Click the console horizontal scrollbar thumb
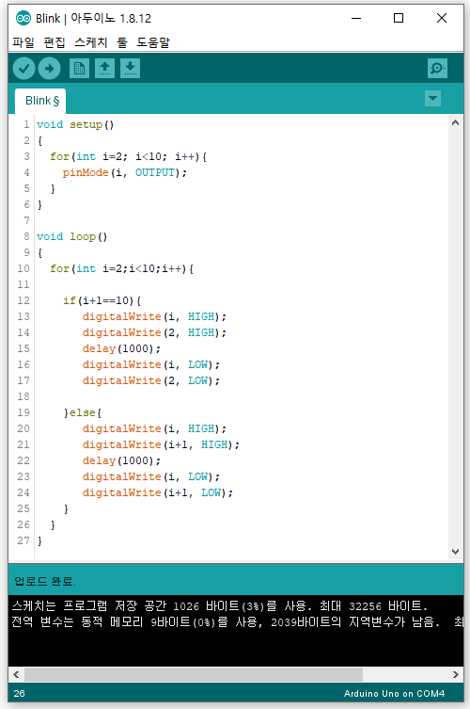The image size is (470, 709). [194, 675]
